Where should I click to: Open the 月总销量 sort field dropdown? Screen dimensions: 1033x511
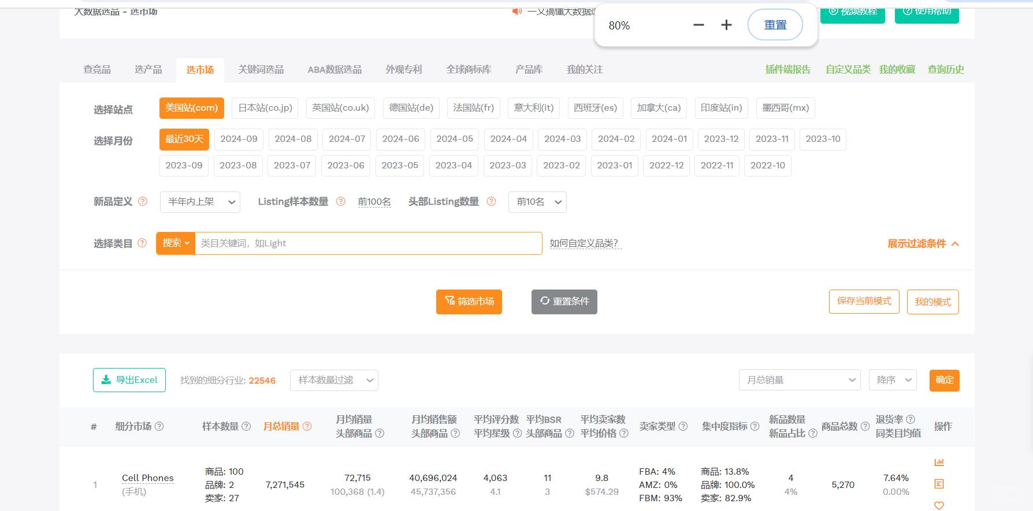pyautogui.click(x=800, y=380)
